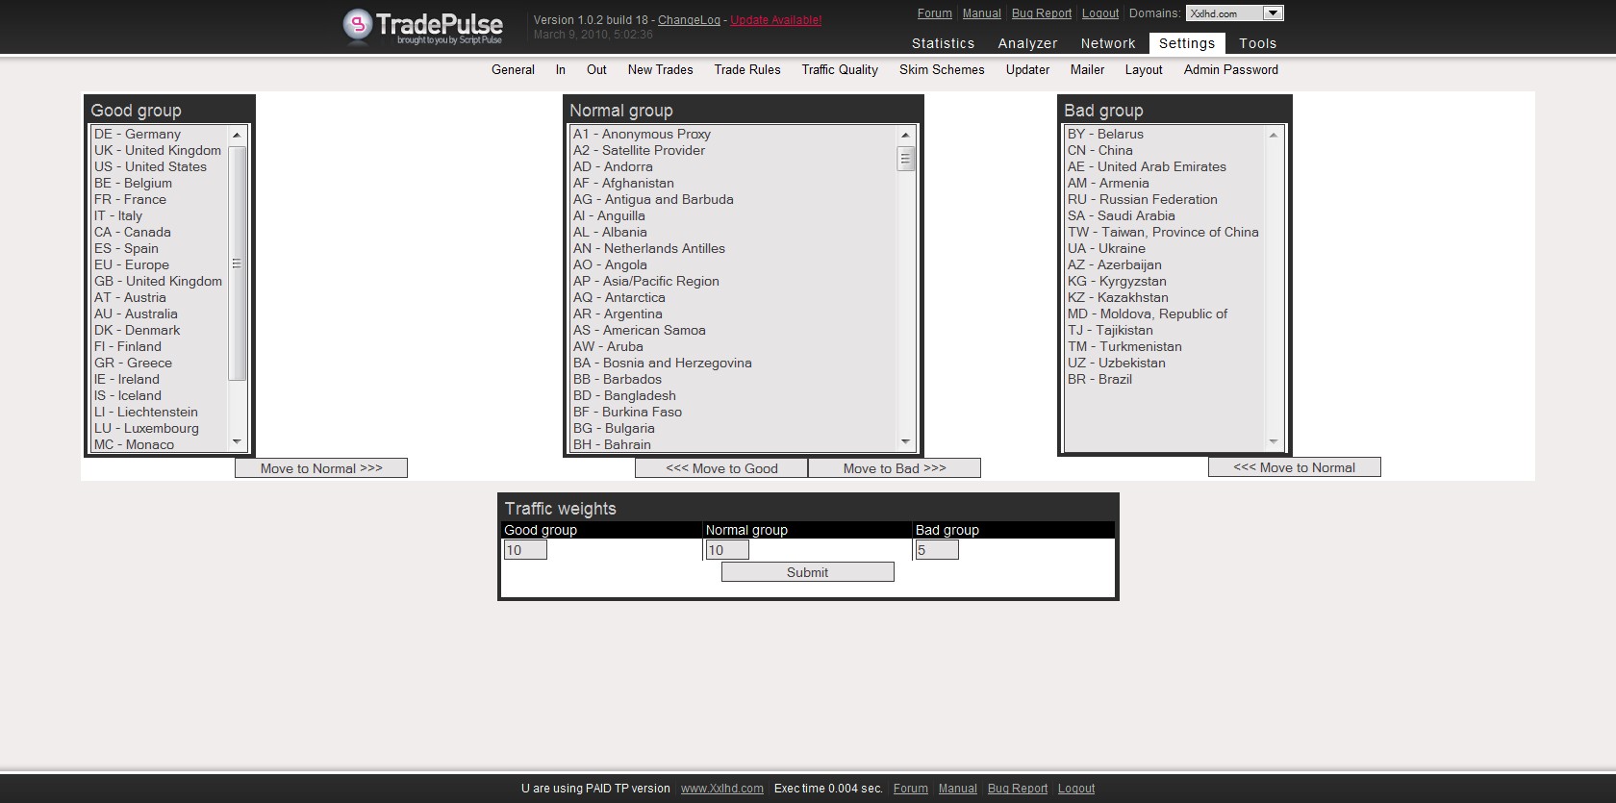The height and width of the screenshot is (803, 1616).
Task: Open the Domains dropdown arrow
Action: tap(1273, 13)
